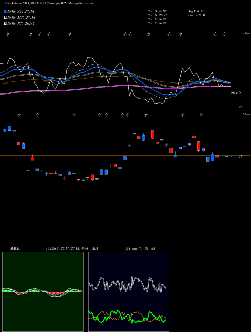The image size is (251, 332).
Task: Open the dark blue ADX indicator panel
Action: [129, 292]
